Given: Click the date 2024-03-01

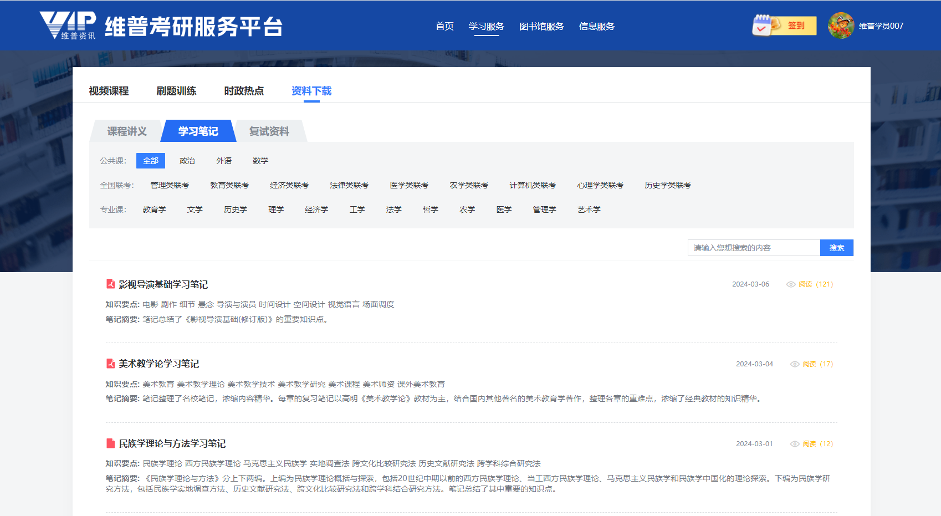Looking at the screenshot, I should 755,444.
